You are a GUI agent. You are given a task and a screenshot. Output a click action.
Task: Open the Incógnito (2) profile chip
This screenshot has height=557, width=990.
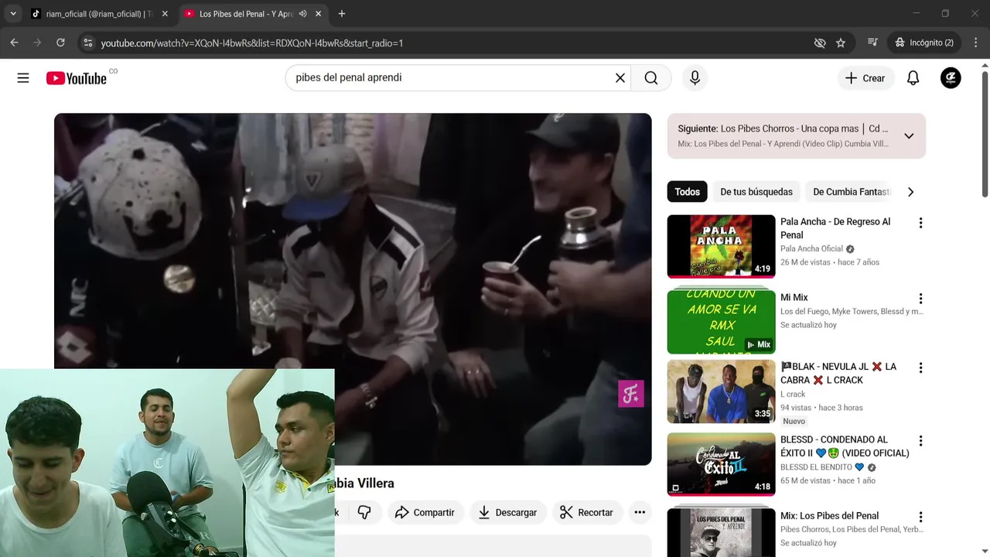pos(924,43)
